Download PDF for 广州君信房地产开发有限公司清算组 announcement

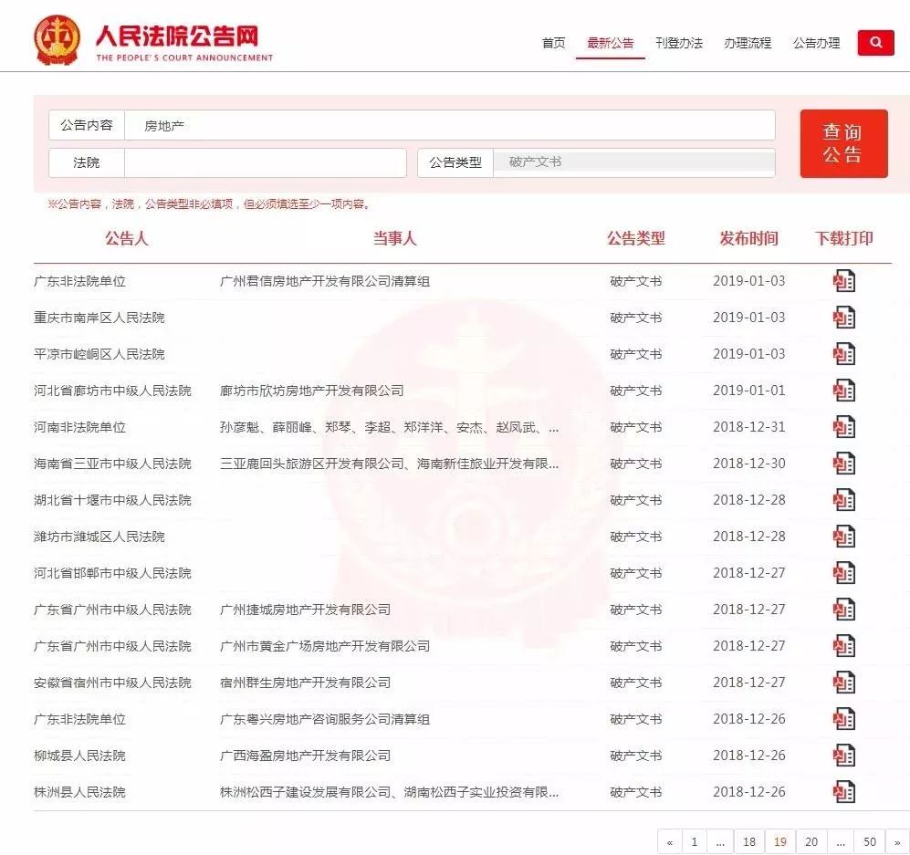844,280
